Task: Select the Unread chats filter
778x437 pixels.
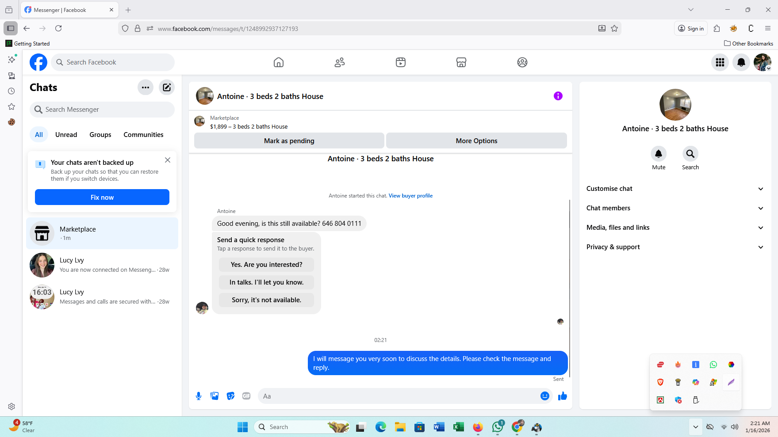Action: tap(66, 135)
